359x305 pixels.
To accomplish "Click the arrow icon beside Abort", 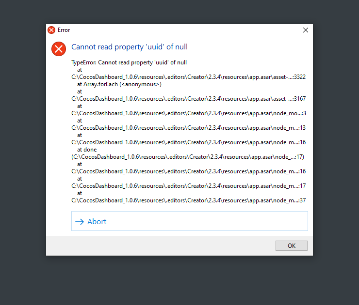I will 80,222.
